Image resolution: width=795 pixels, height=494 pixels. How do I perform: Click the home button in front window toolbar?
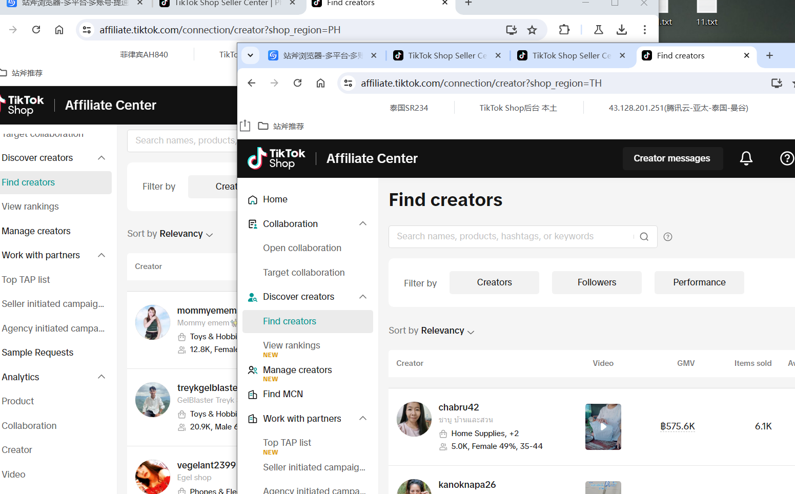(x=320, y=83)
